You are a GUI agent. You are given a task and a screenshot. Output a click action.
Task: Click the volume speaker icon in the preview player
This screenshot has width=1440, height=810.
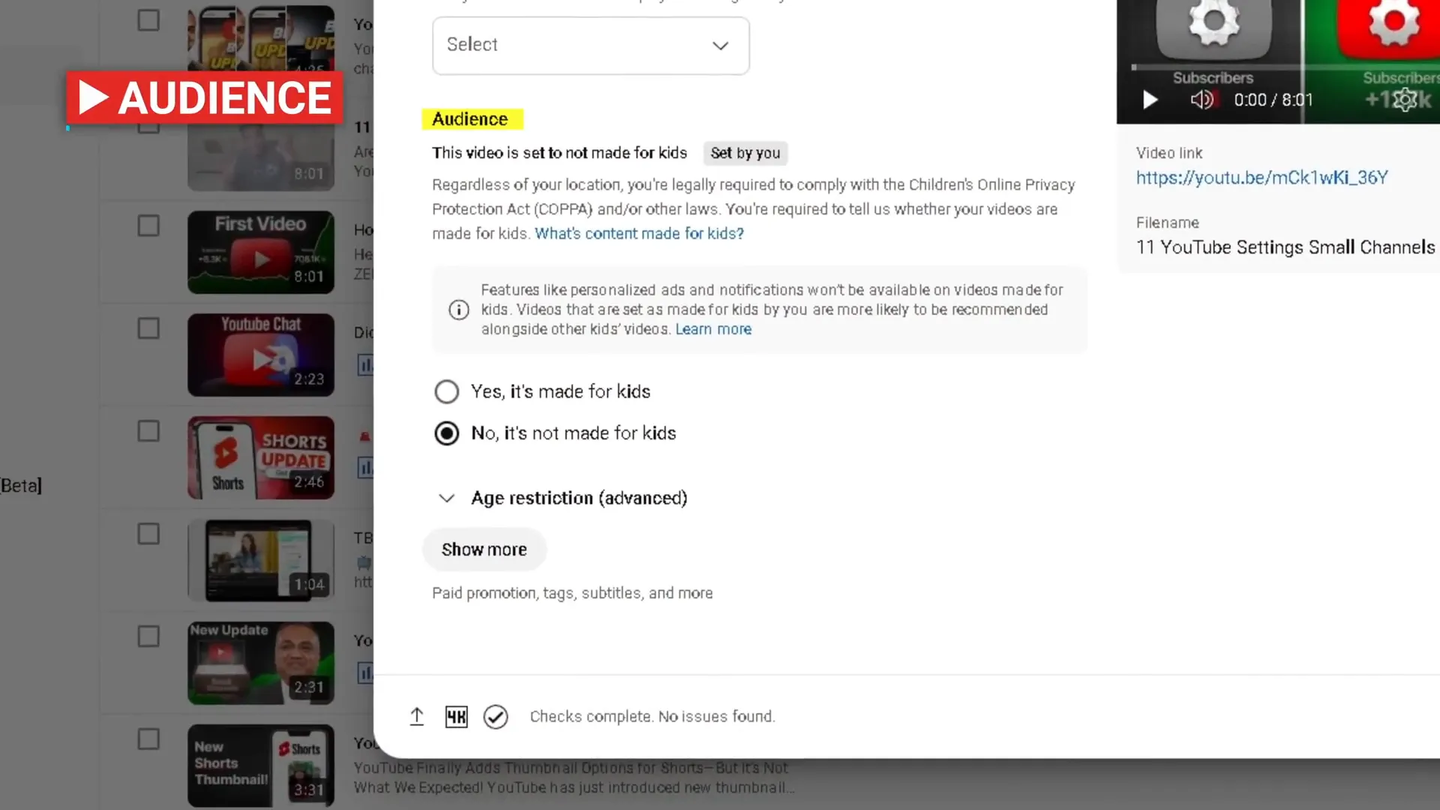click(x=1201, y=99)
